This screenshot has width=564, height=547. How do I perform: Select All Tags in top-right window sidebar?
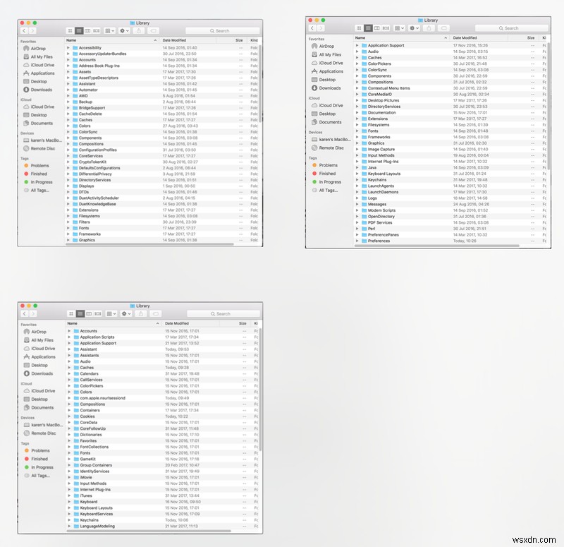tap(325, 190)
